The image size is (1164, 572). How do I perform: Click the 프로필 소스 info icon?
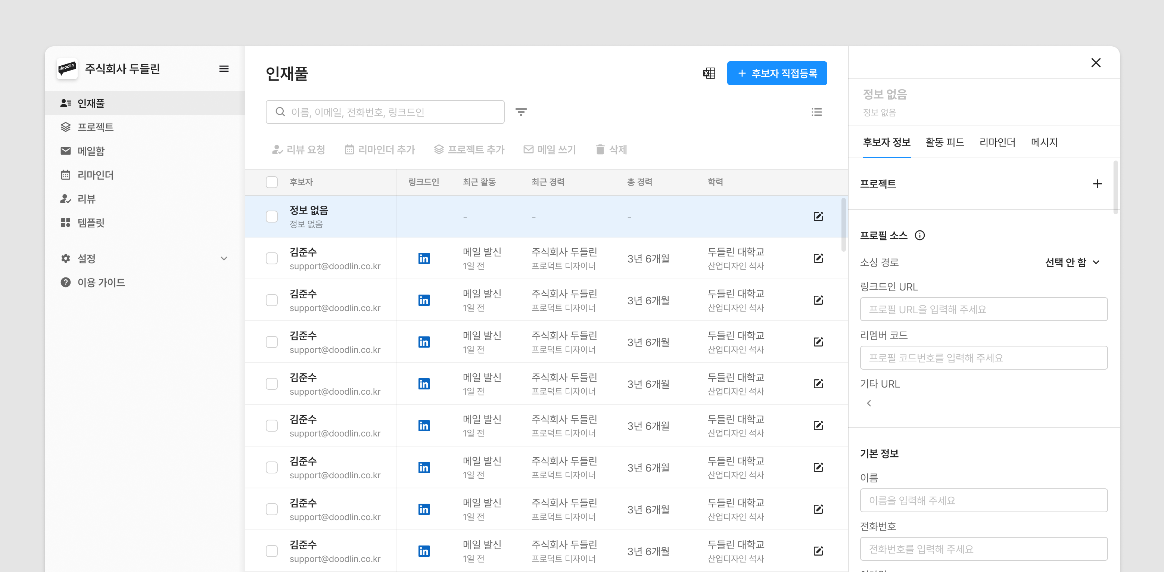(919, 235)
